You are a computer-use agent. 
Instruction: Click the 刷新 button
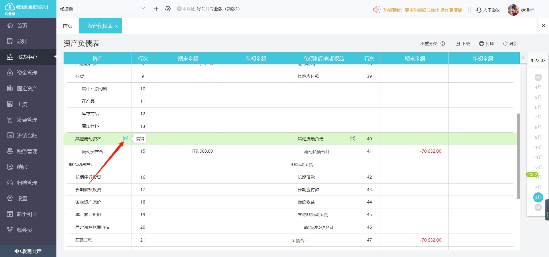coord(510,43)
